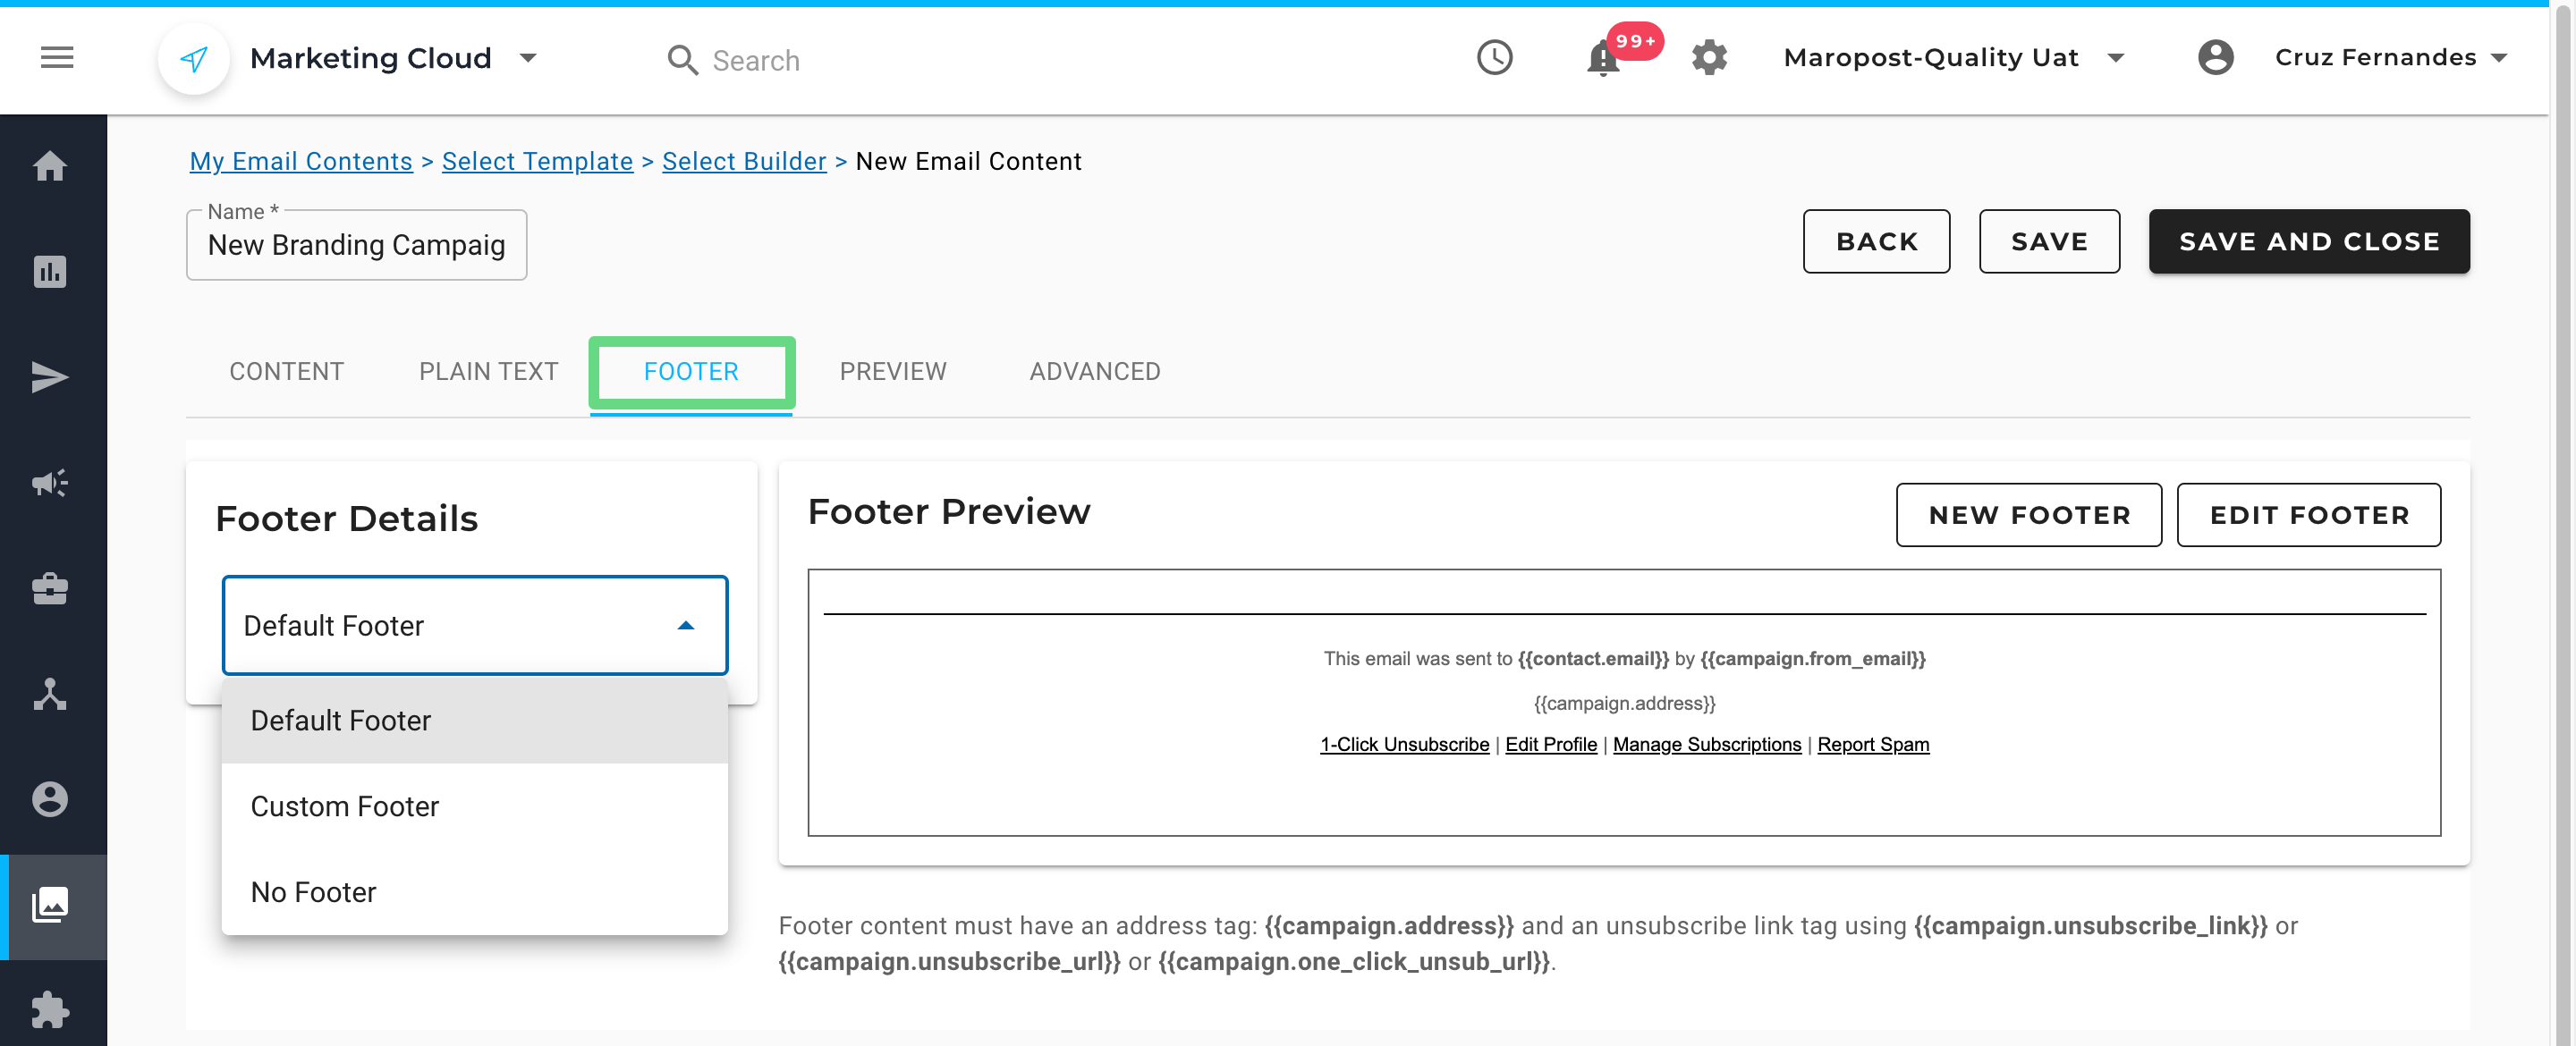Expand the Marketing Cloud app switcher dropdown

(528, 58)
